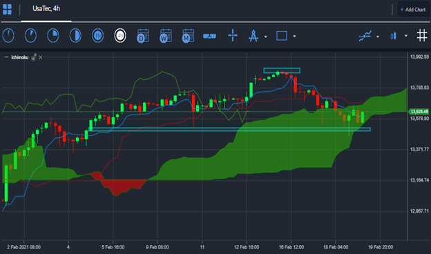This screenshot has width=431, height=254.
Task: Switch to the 1-minute timeframe clock icon
Action: [8, 36]
